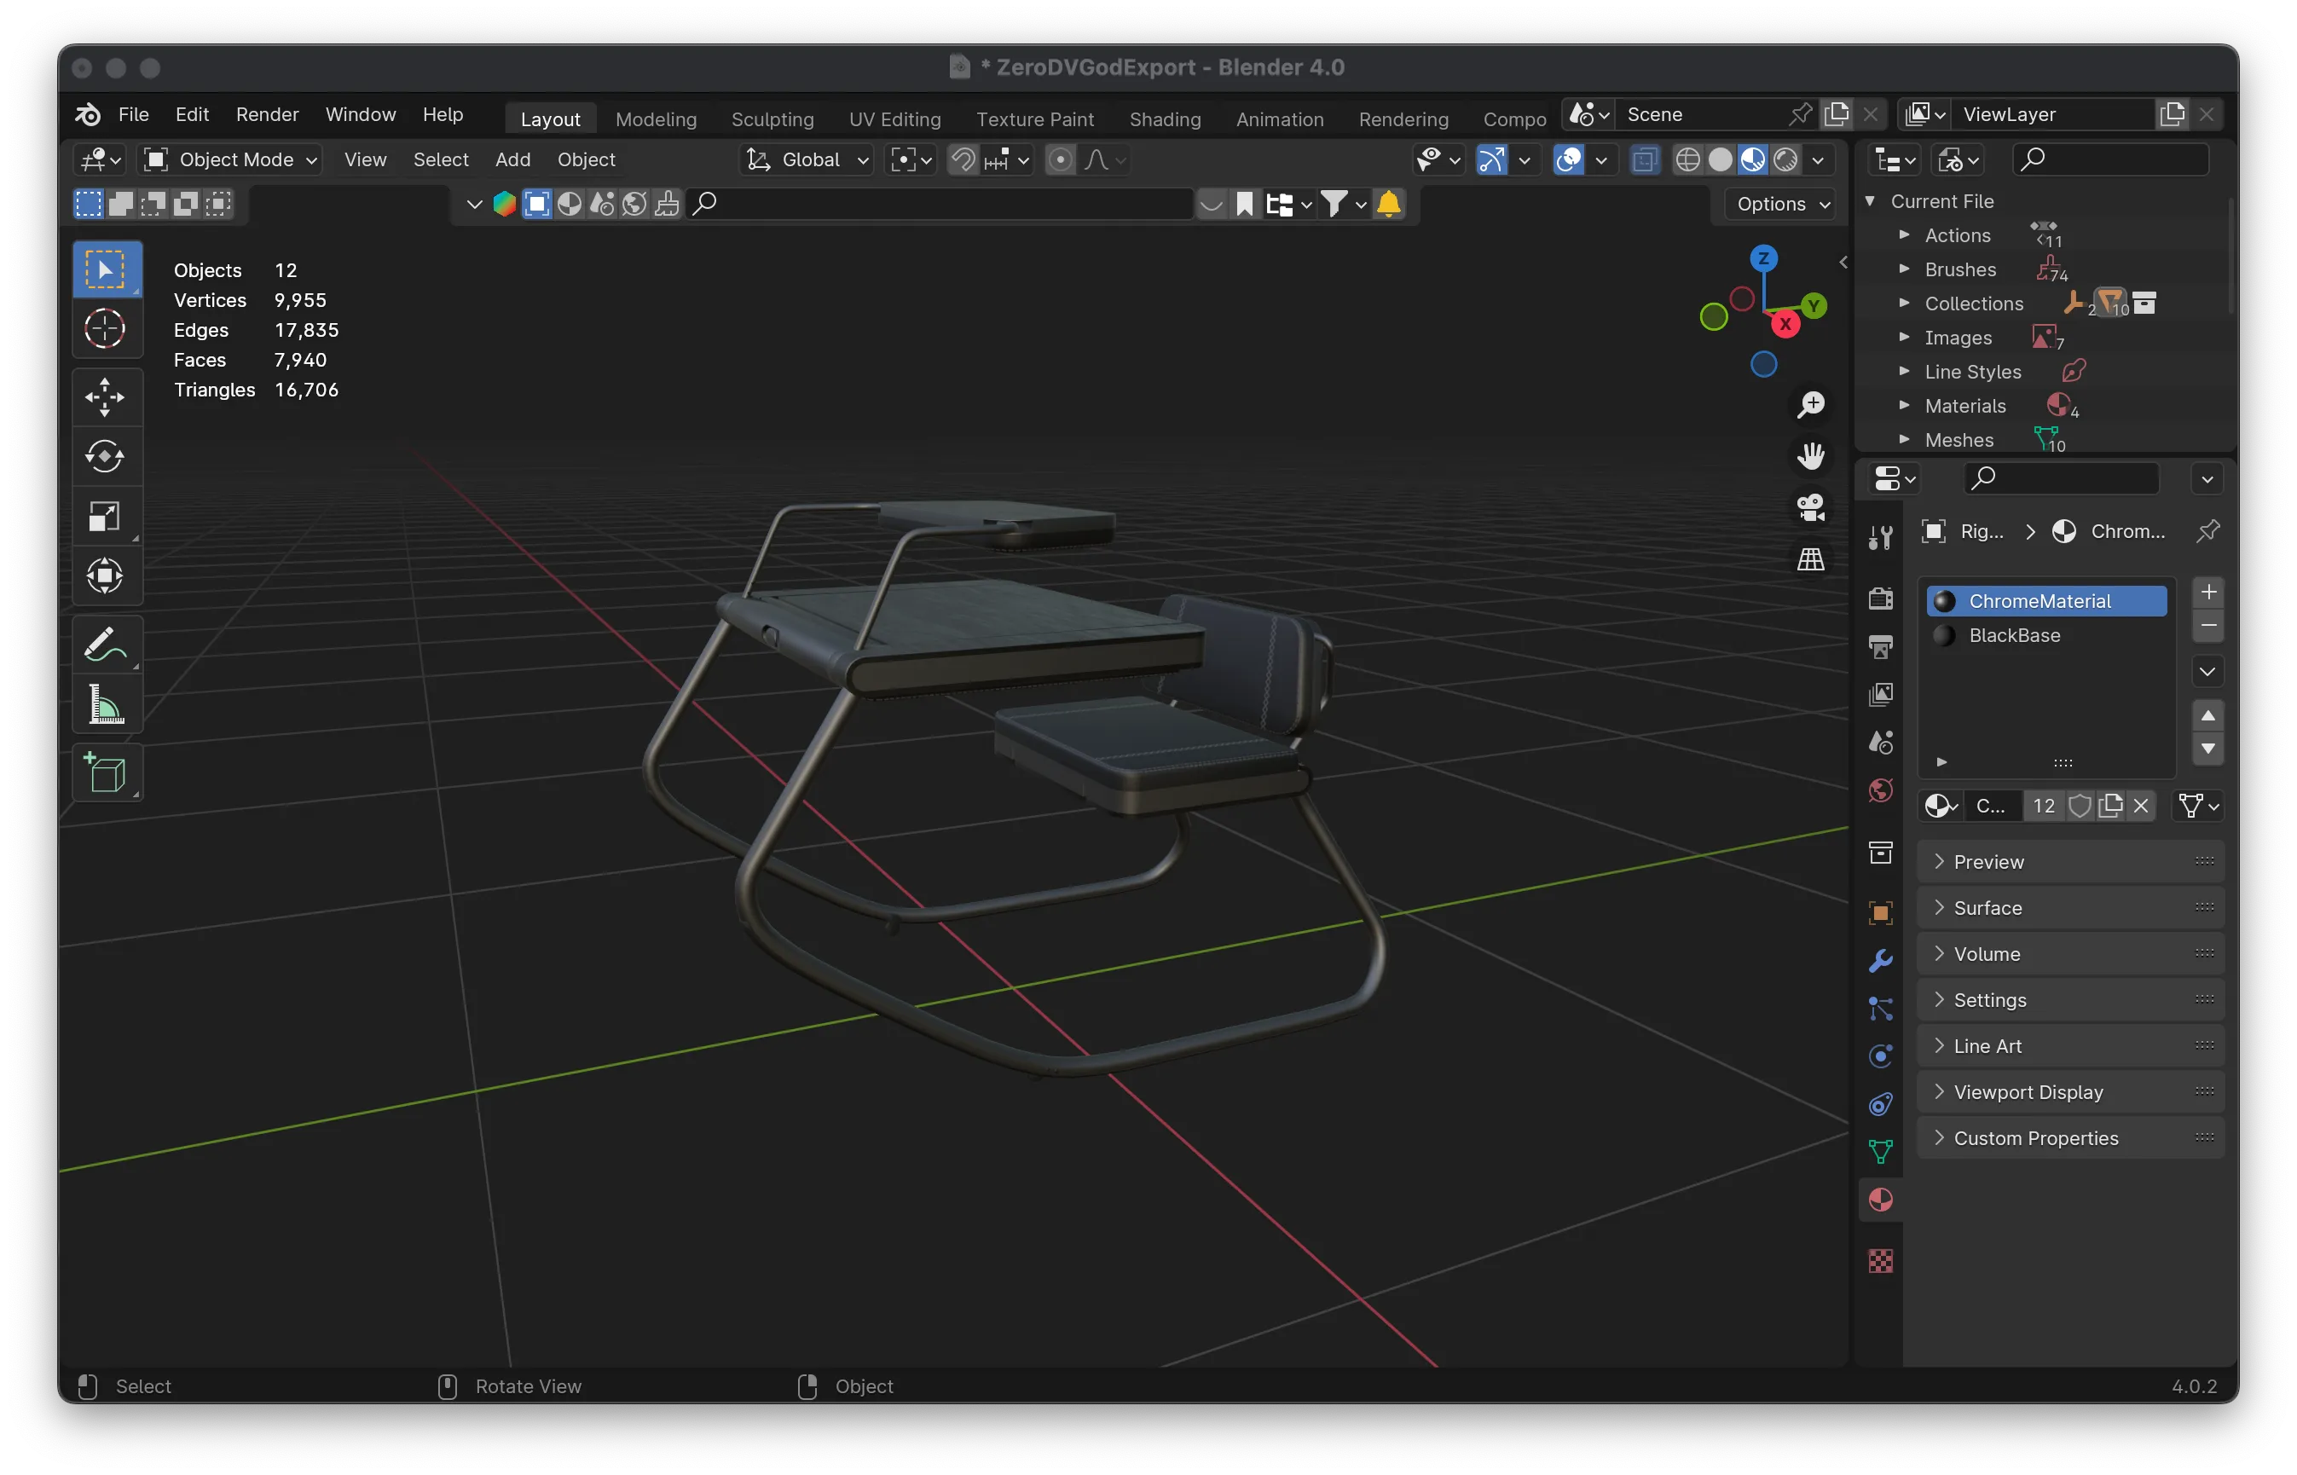Select ChromeMaterial in material list
This screenshot has height=1475, width=2297.
[x=2040, y=599]
